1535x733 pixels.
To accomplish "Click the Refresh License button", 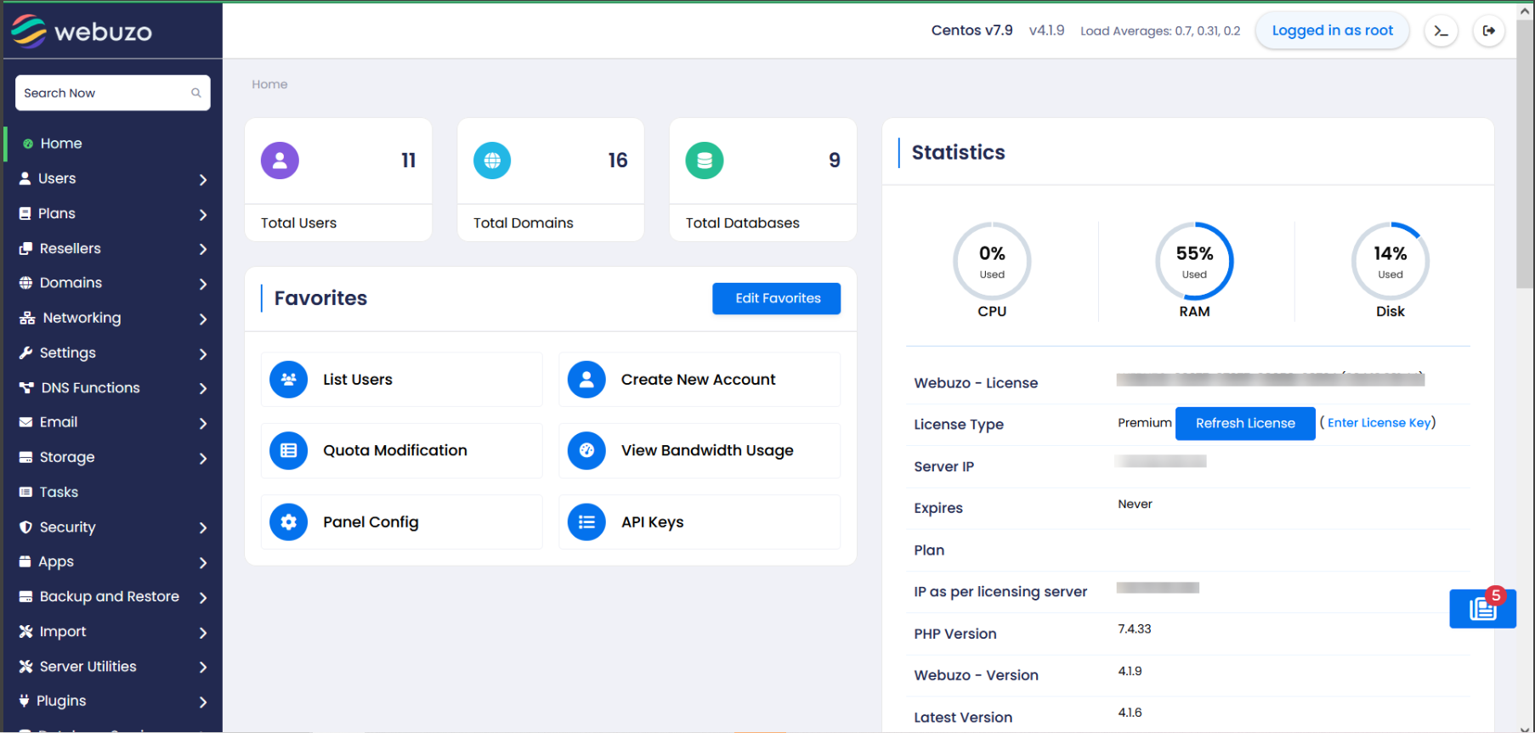I will coord(1245,423).
